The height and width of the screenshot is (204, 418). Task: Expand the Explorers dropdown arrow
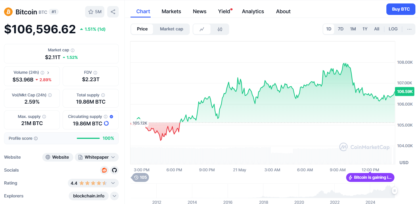pyautogui.click(x=114, y=196)
